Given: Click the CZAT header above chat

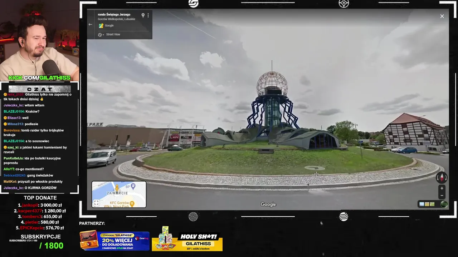Looking at the screenshot, I should (x=40, y=89).
